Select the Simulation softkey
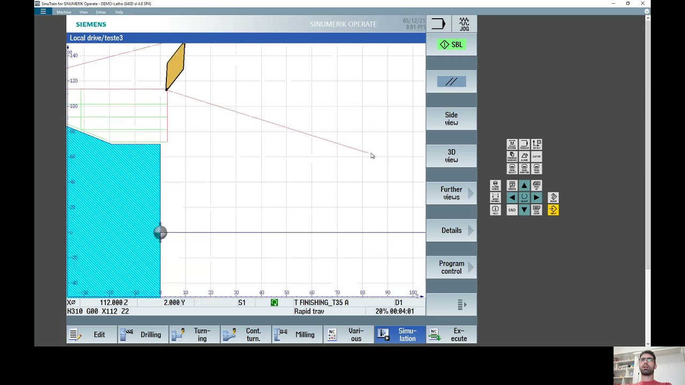Viewport: 685px width, 385px height. click(400, 335)
